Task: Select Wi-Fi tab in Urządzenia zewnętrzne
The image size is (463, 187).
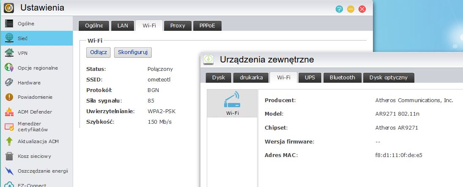Action: pos(283,78)
